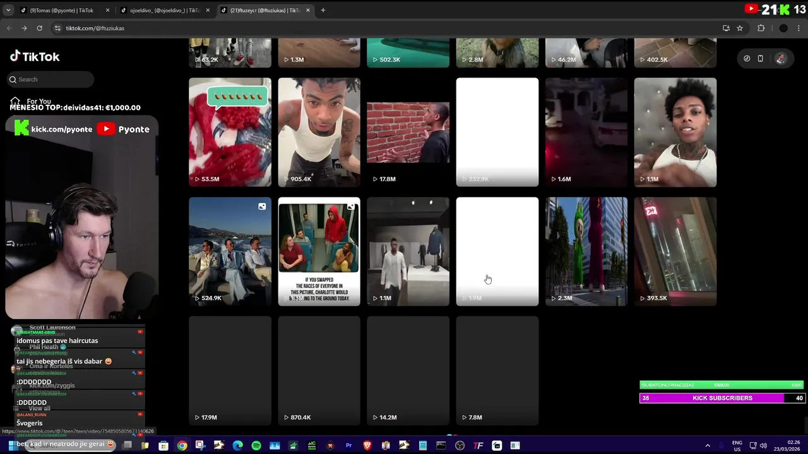Click the compass icon at top right of TikTok
This screenshot has width=808, height=454.
coord(747,59)
